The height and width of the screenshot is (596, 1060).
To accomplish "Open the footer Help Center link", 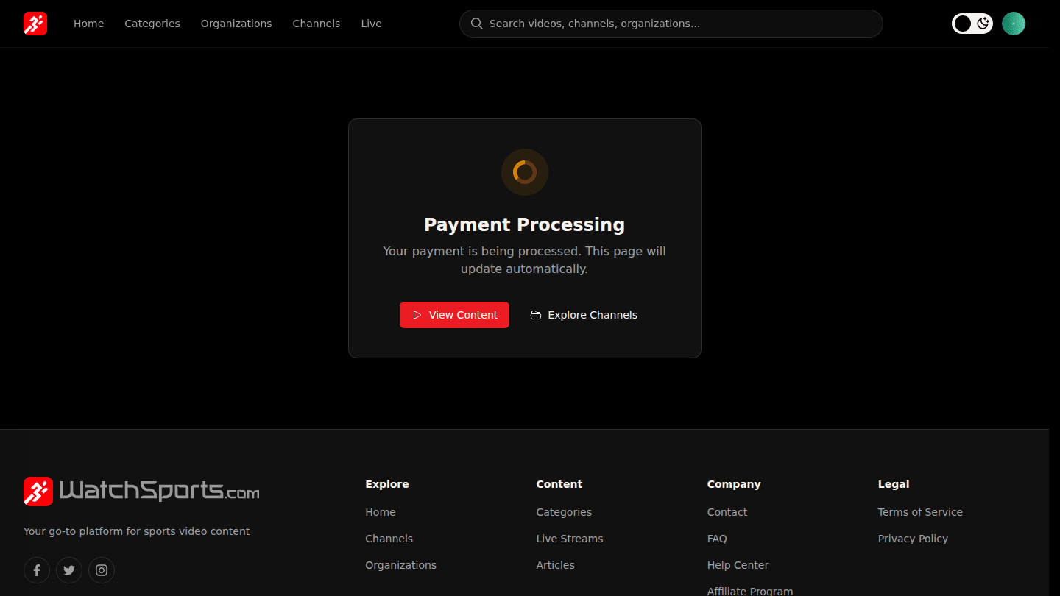I will [x=738, y=565].
